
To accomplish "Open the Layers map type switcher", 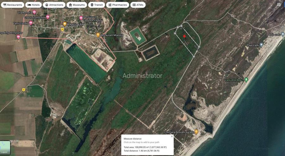I will pyautogui.click(x=5, y=148).
